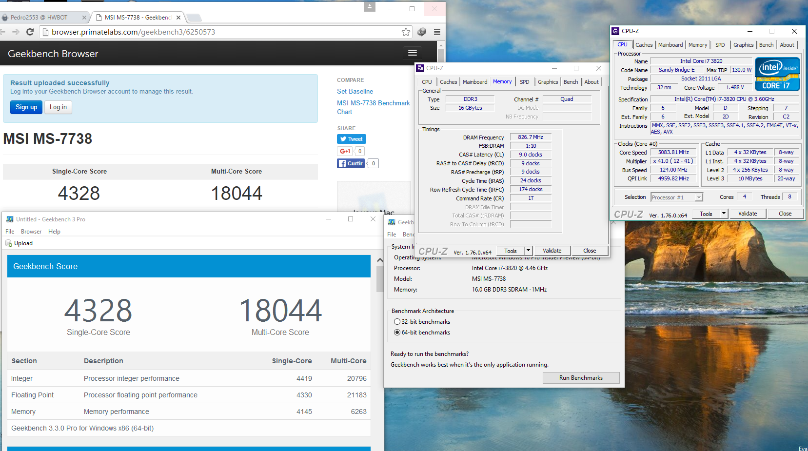Click the 5083.81 MHz Core Speed value

673,152
